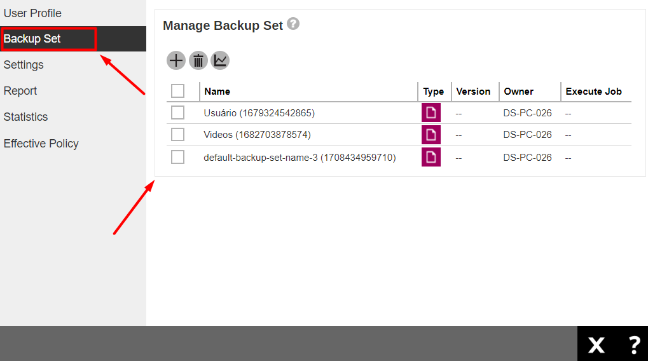
Task: Open Effective Policy in sidebar
Action: pos(41,144)
